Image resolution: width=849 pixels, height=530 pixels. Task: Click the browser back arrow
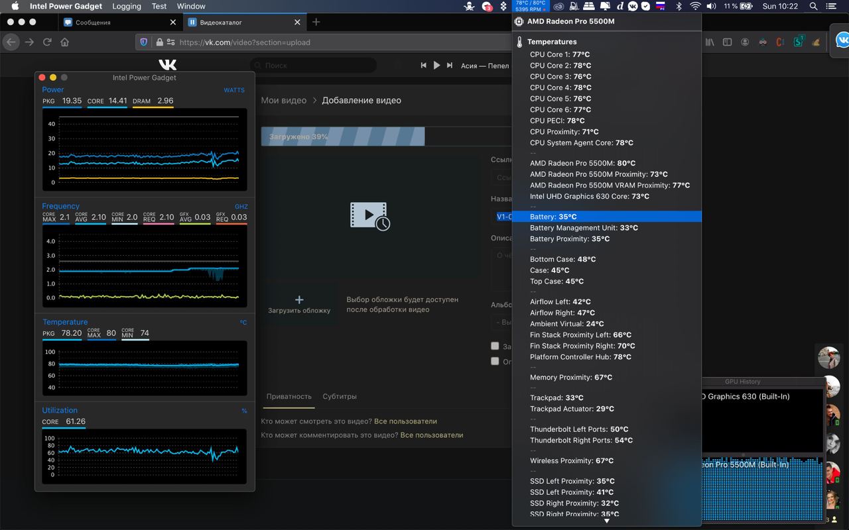click(x=11, y=42)
